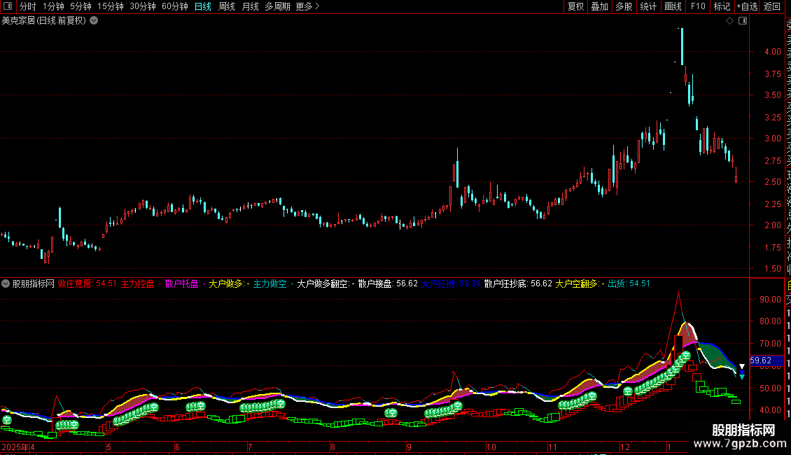Toggle the side panel icon beside the diamond
Screen dimensions: 791x455
[743, 21]
